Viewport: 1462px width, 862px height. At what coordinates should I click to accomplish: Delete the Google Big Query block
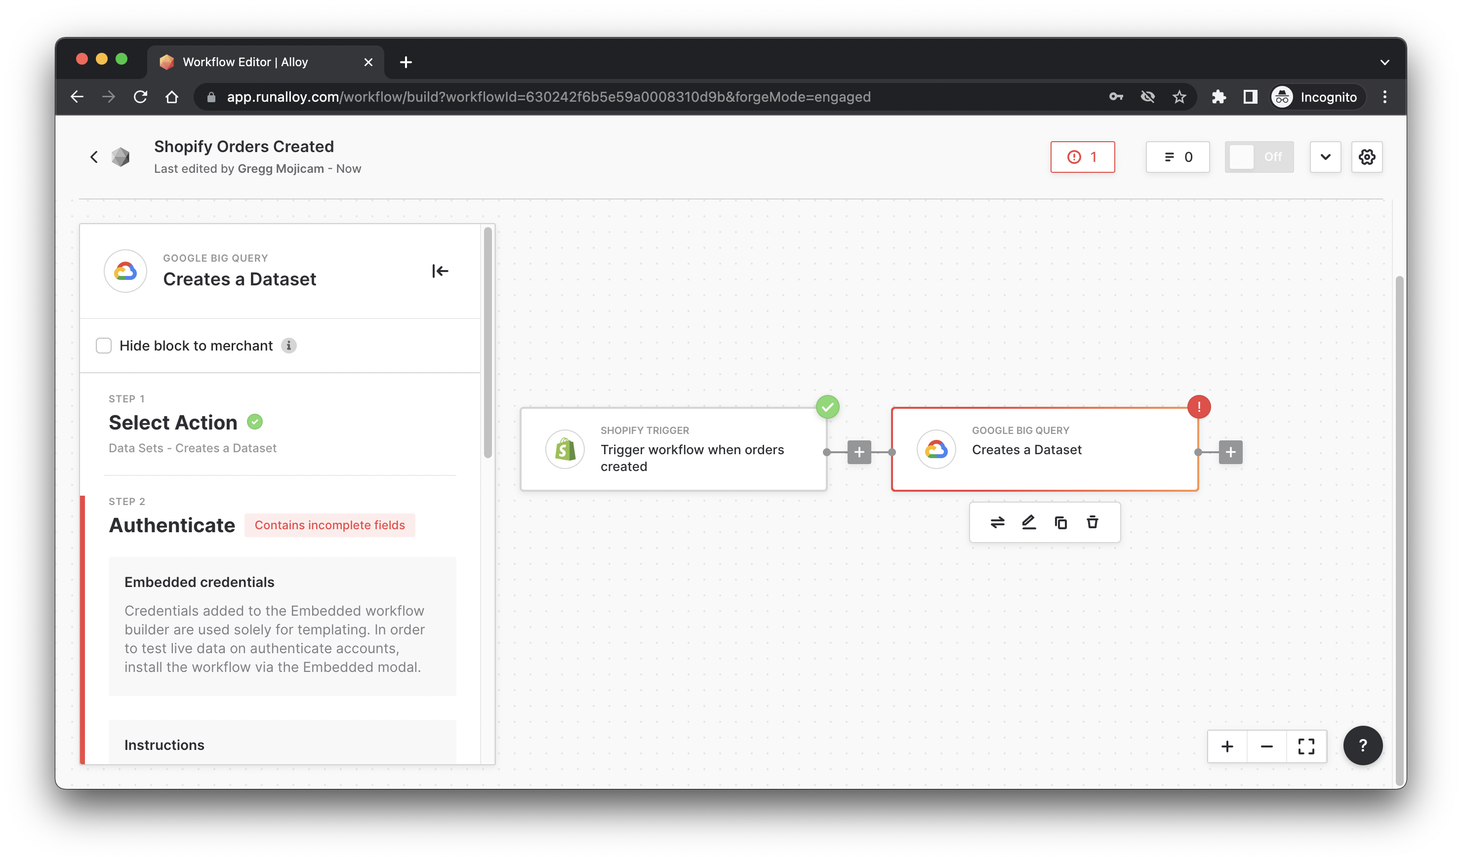tap(1093, 522)
